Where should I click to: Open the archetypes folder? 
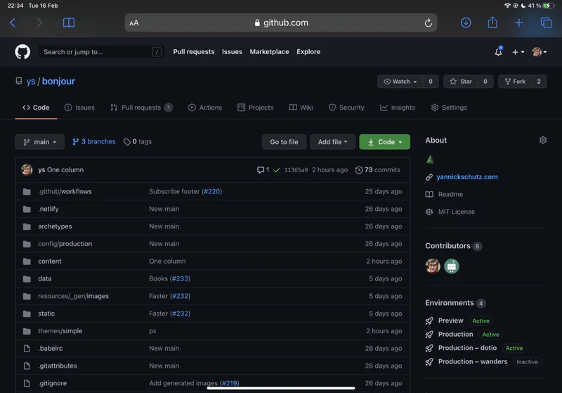[55, 226]
